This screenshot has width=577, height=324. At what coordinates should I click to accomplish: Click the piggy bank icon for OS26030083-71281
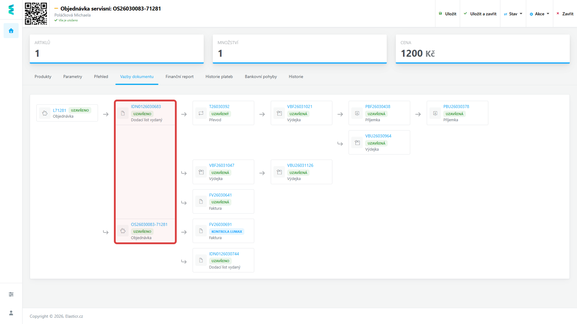click(x=123, y=231)
